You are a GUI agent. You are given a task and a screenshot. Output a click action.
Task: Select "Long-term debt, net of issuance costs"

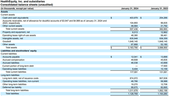pos(21,78)
